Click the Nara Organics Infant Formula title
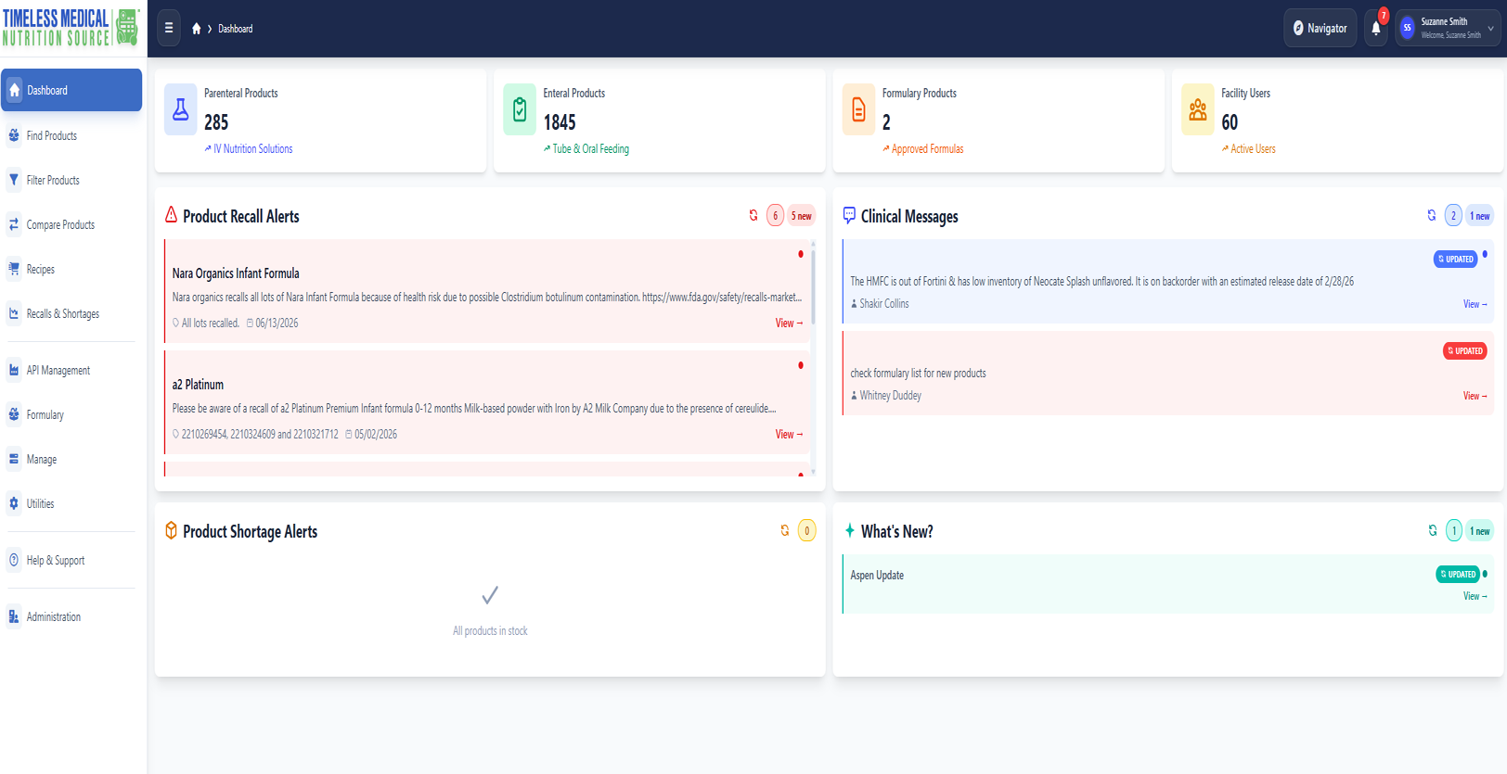 236,273
